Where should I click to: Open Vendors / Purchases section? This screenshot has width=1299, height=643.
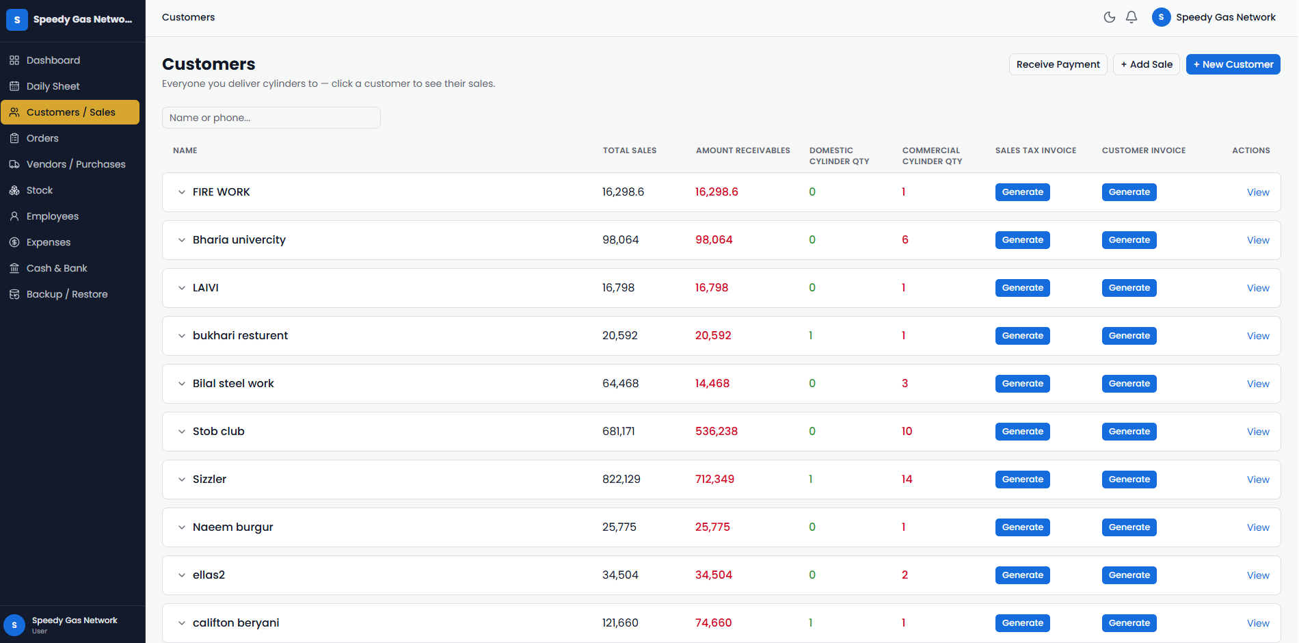70,164
